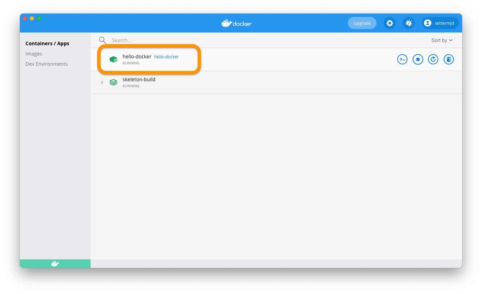Stop the hello-docker container
Viewport: 482px width, 294px height.
[418, 59]
